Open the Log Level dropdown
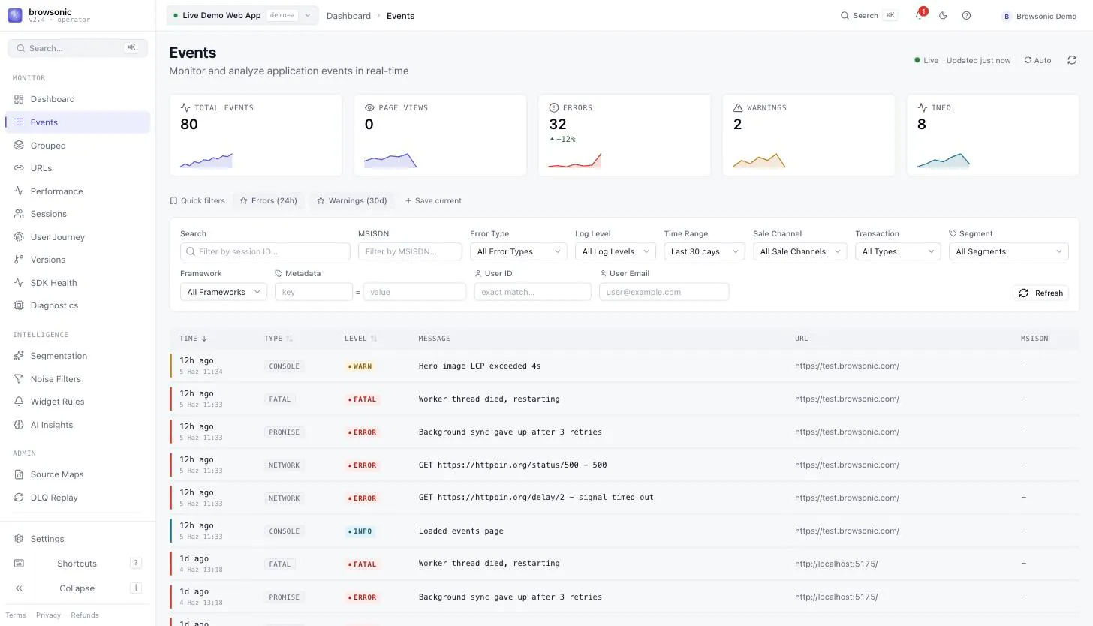Viewport: 1093px width, 626px height. [616, 251]
